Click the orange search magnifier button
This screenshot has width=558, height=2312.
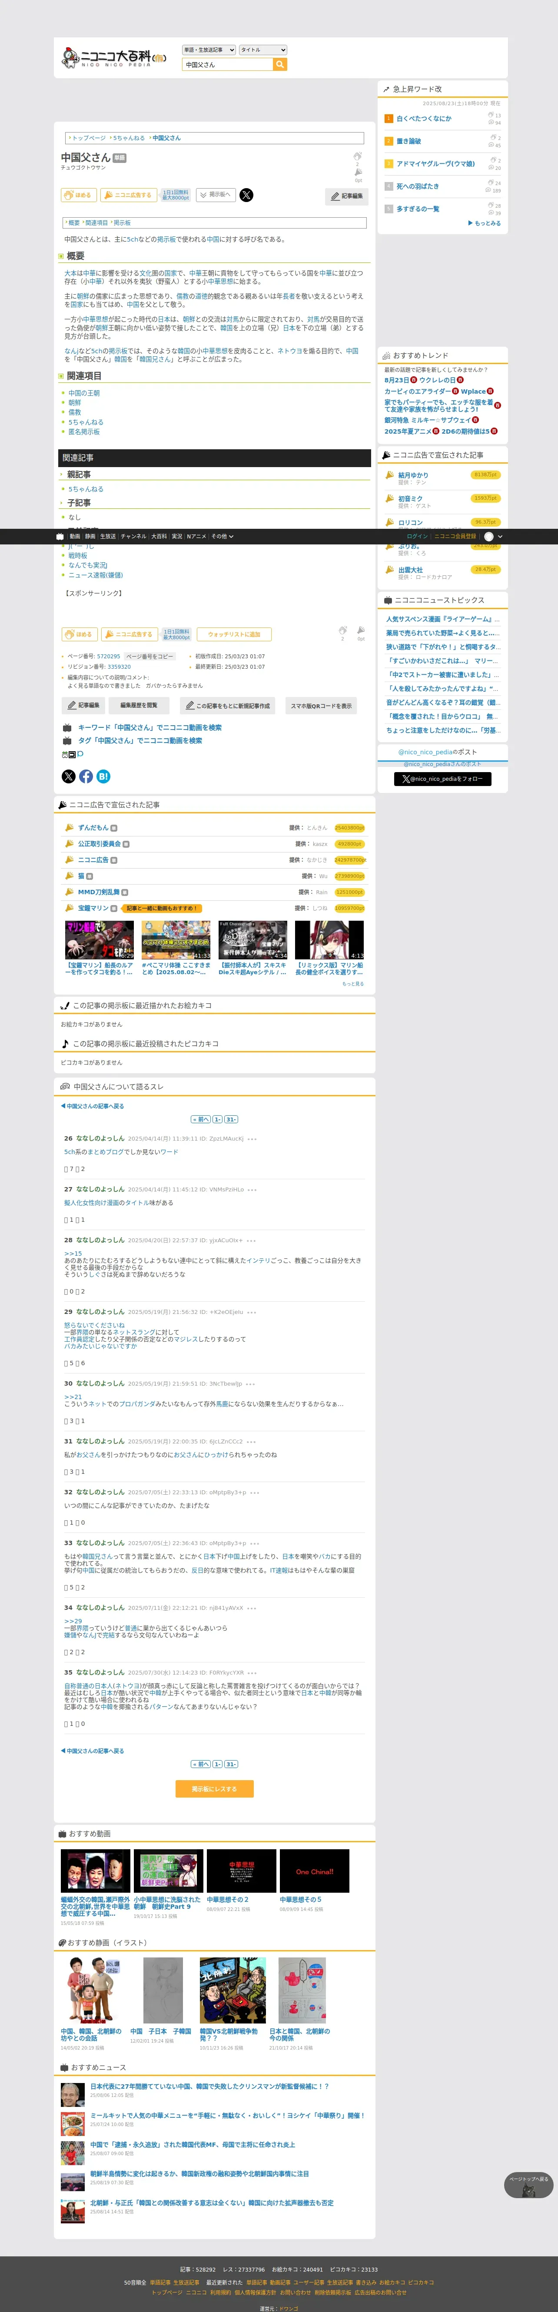[x=280, y=65]
